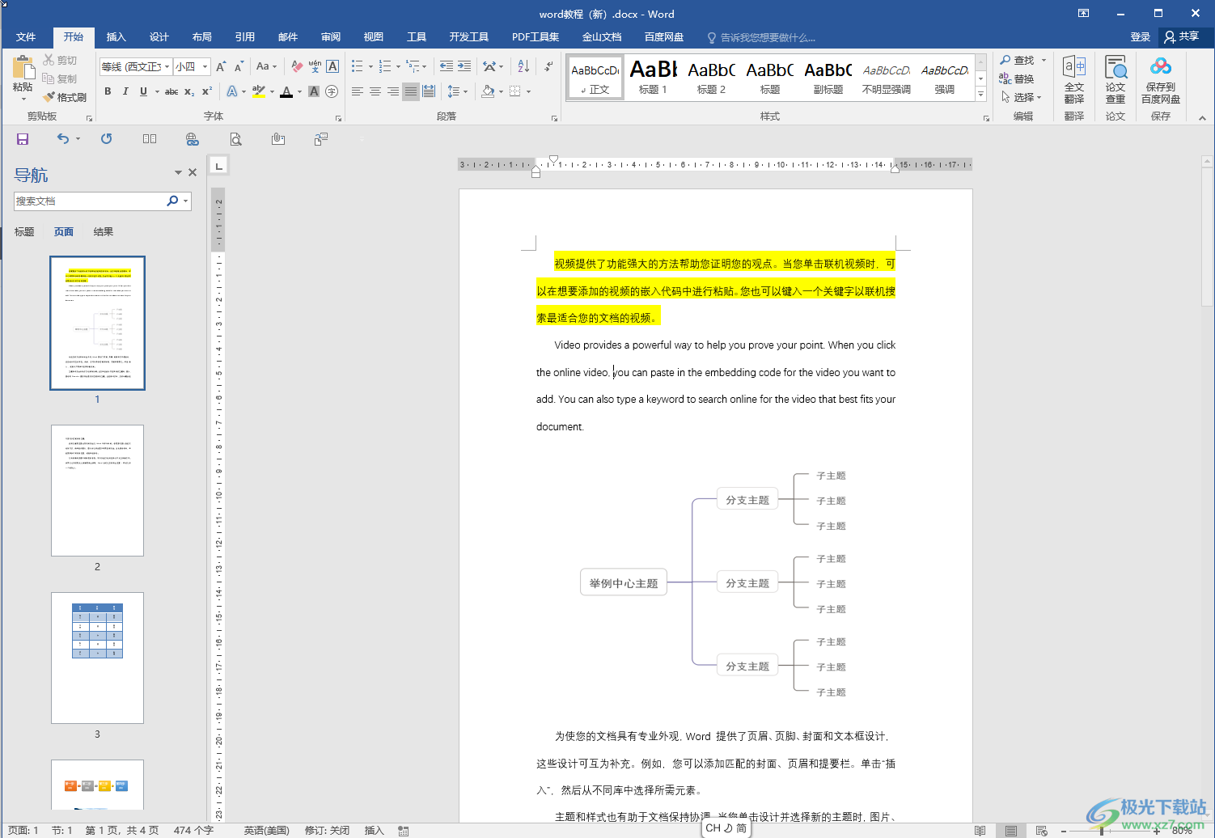The width and height of the screenshot is (1215, 838).
Task: Click the ruler tab selector (L) box
Action: (x=218, y=166)
